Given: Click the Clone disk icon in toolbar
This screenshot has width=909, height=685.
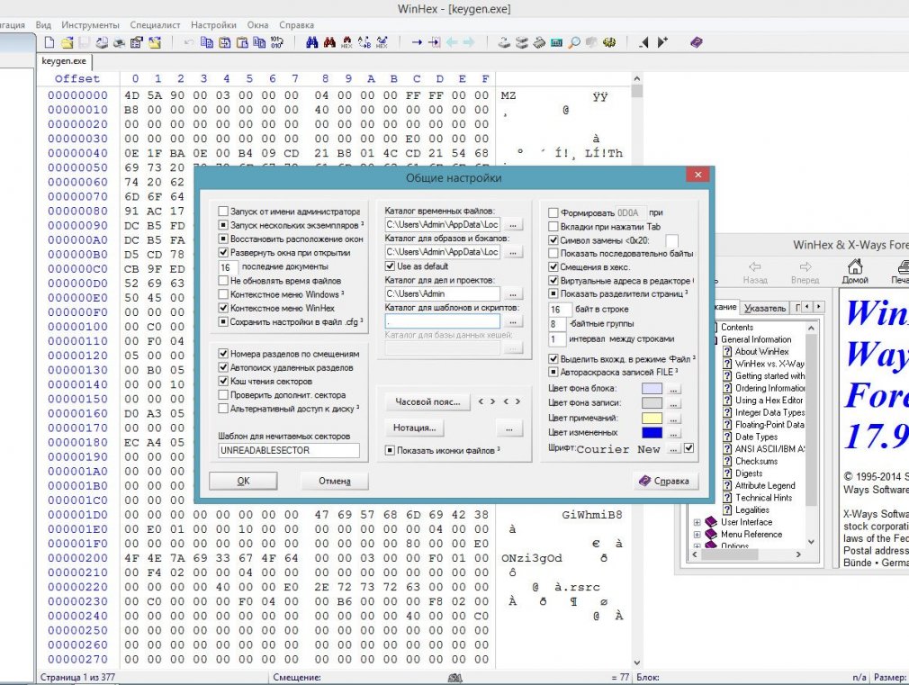Looking at the screenshot, I should pos(522,42).
